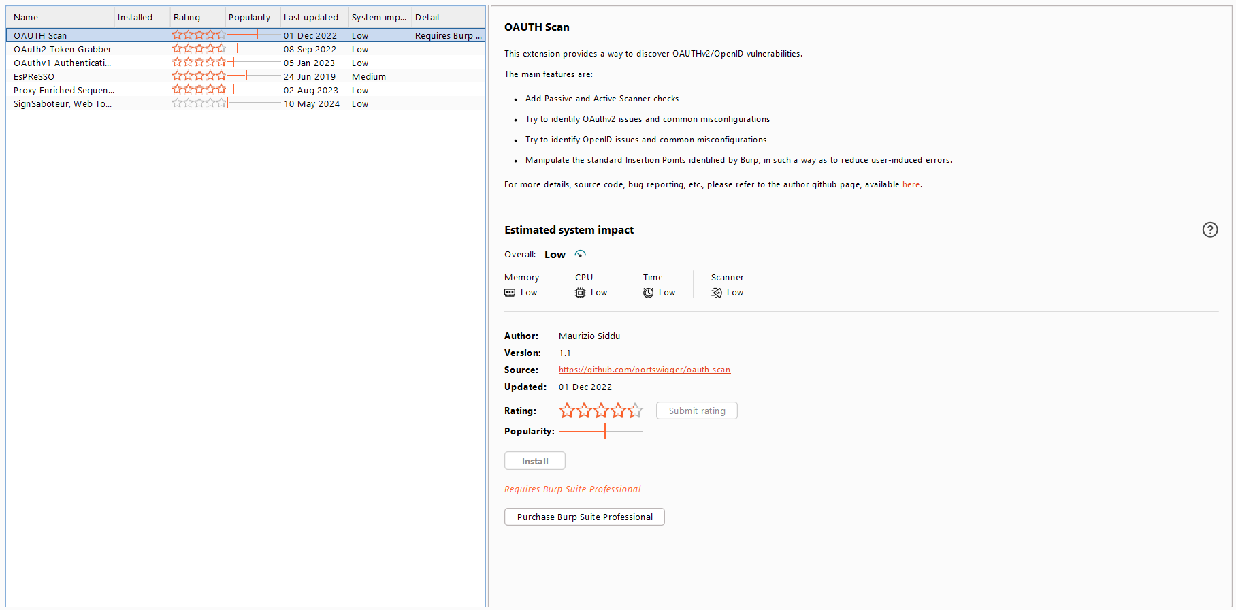Click the CPU chip icon
The width and height of the screenshot is (1236, 610).
[580, 293]
